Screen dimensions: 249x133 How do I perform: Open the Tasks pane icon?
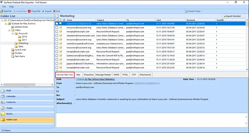(3, 108)
